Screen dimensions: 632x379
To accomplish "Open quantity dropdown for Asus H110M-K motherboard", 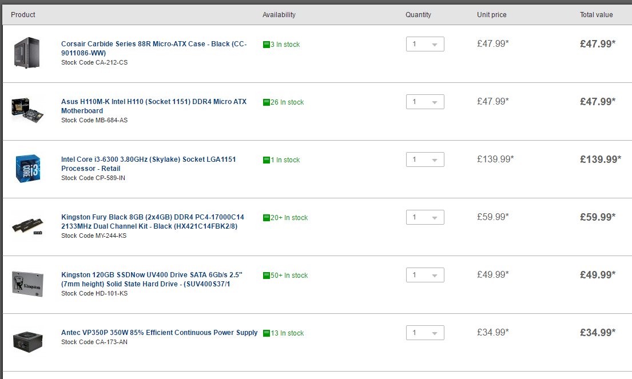I will click(425, 102).
